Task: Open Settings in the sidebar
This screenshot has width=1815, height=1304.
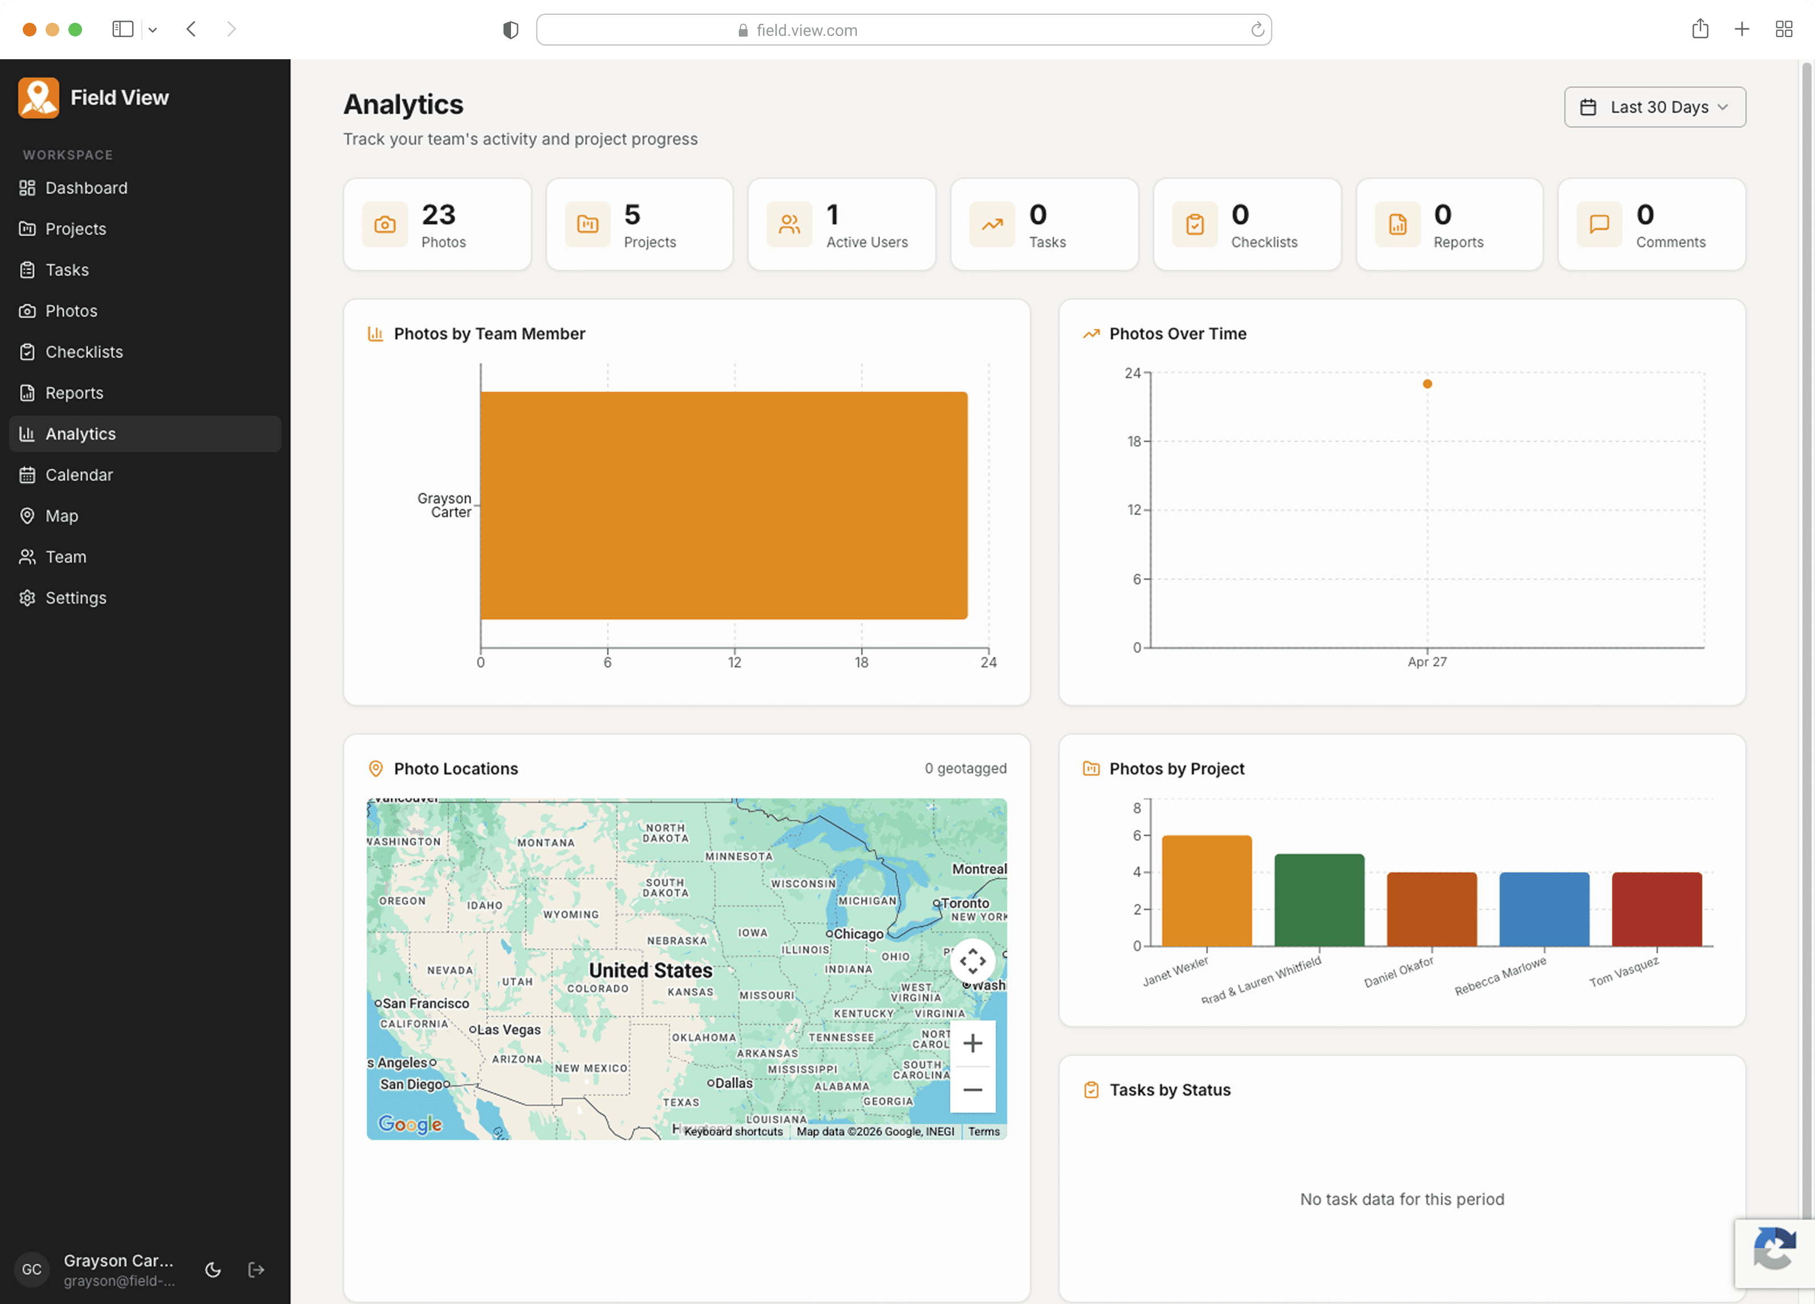Action: [145, 597]
